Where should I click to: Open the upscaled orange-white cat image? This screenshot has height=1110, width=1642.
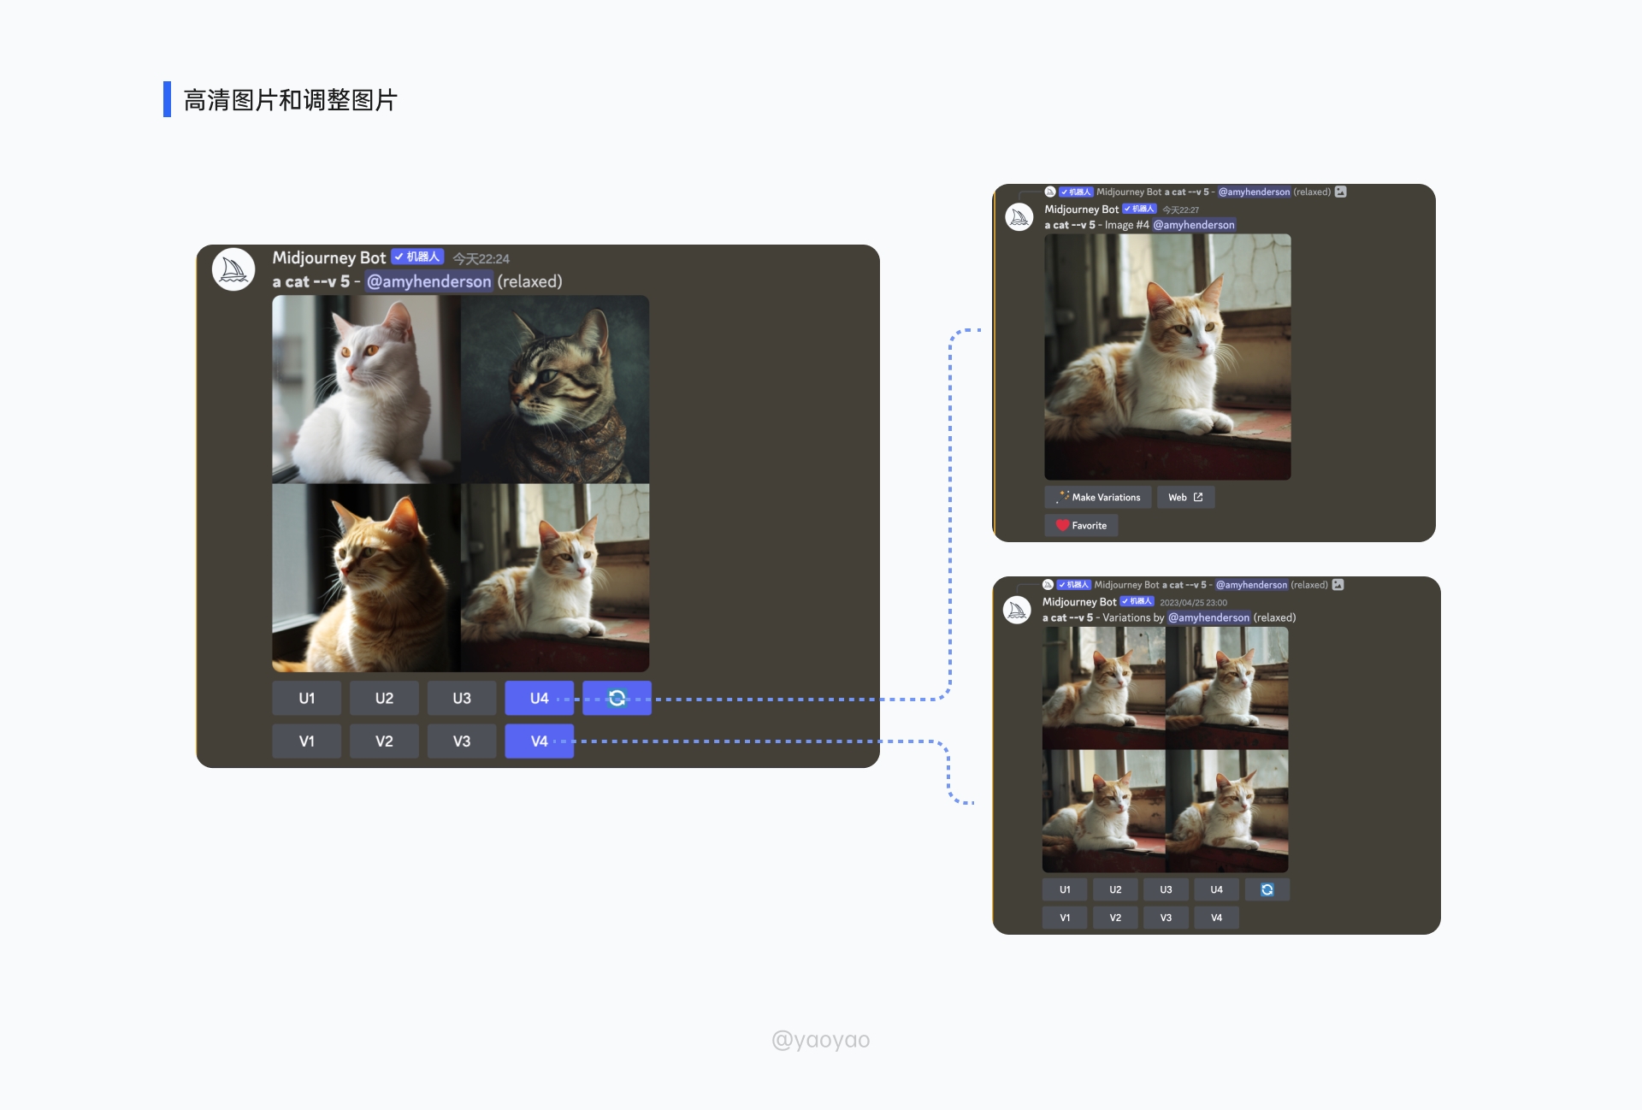[x=1167, y=357]
